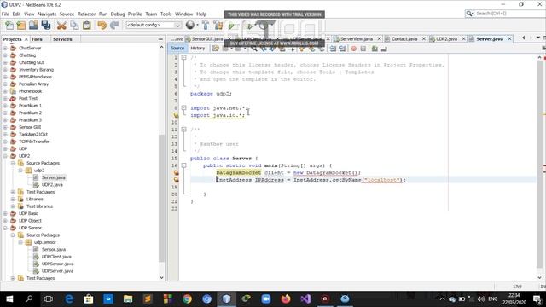Image resolution: width=546 pixels, height=307 pixels.
Task: Click the Open Project toolbar icon
Action: coord(33,25)
